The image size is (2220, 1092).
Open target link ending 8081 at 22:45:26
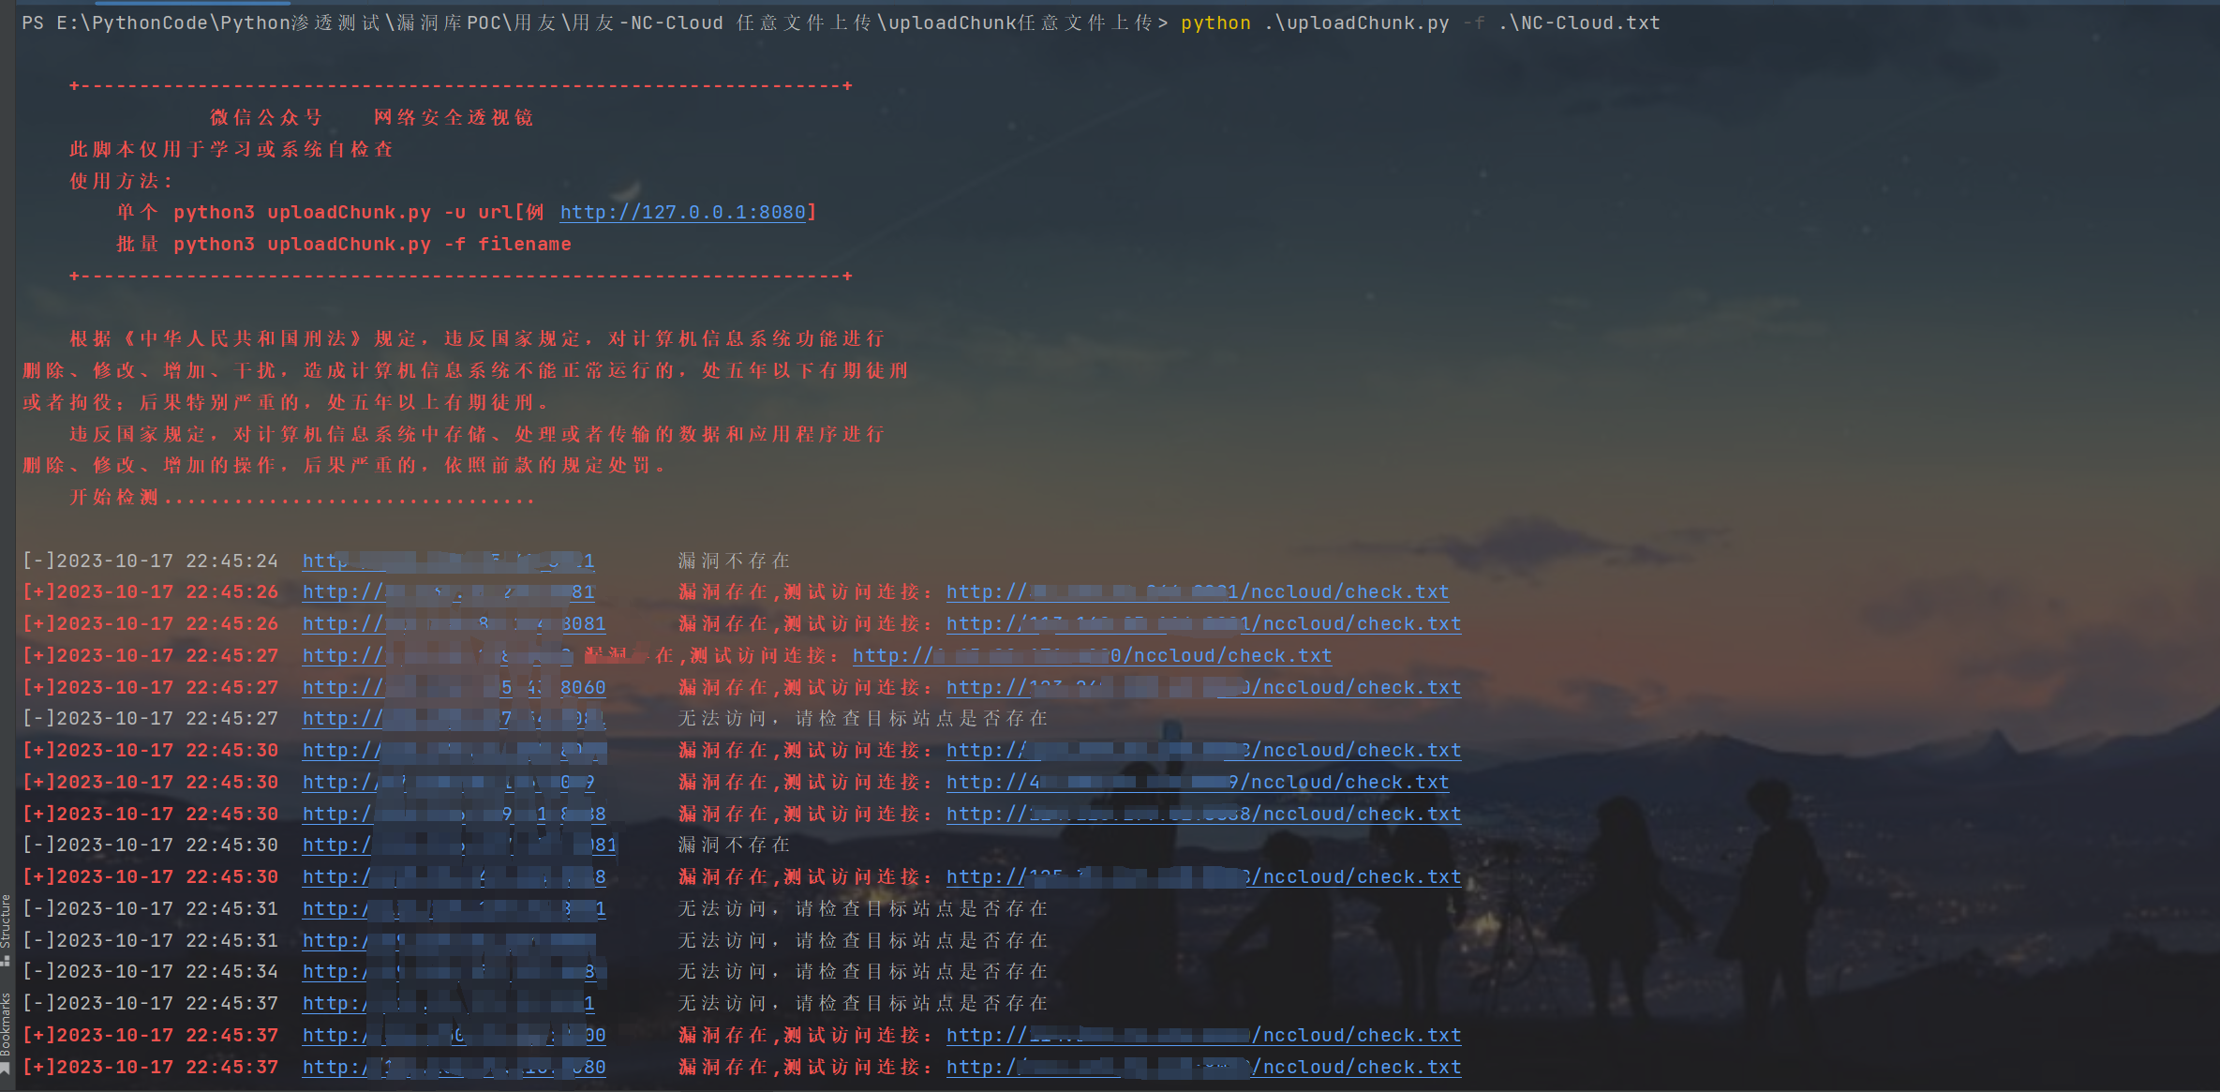click(x=454, y=623)
